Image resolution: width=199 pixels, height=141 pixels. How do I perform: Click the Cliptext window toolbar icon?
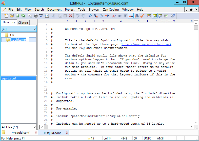click(x=149, y=16)
